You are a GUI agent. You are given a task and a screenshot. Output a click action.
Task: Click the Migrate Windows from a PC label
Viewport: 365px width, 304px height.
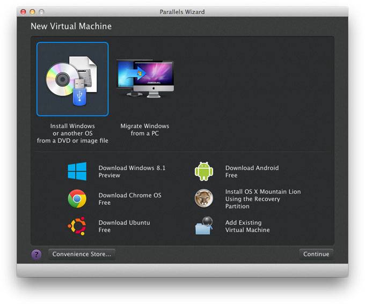coord(145,130)
